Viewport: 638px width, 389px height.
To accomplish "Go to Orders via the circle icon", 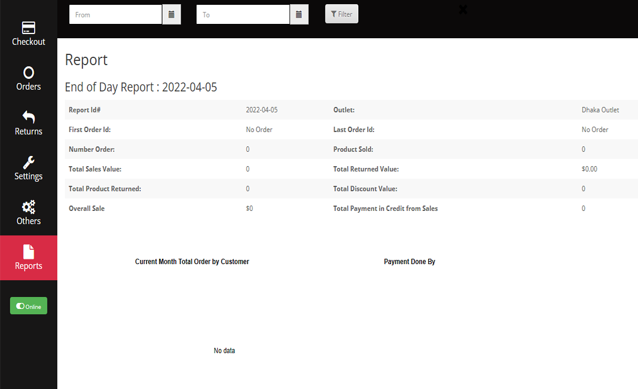I will pyautogui.click(x=29, y=73).
